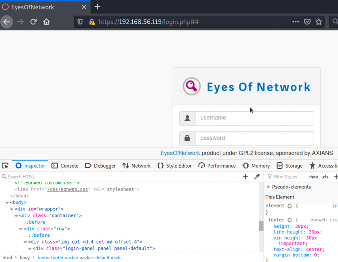Select the footer.footer.navbar breadcrumb node
Screen dimensions: 338x262
[x=80, y=257]
